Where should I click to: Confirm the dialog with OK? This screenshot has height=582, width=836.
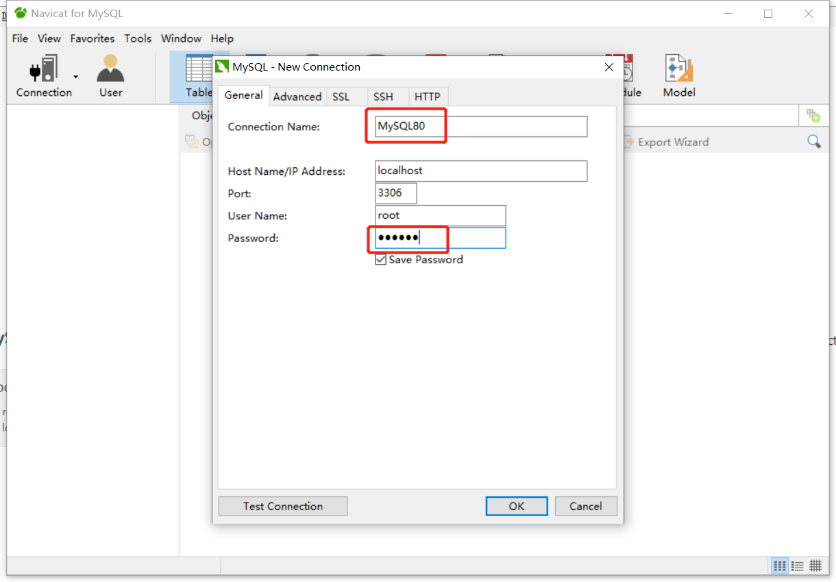tap(516, 506)
